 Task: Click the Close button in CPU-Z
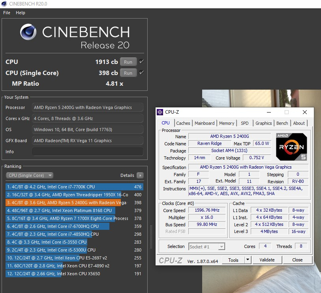point(297,260)
